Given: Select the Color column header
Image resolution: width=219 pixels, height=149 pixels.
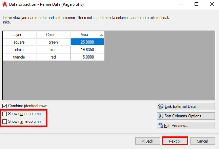Looking at the screenshot, I should (54, 35).
